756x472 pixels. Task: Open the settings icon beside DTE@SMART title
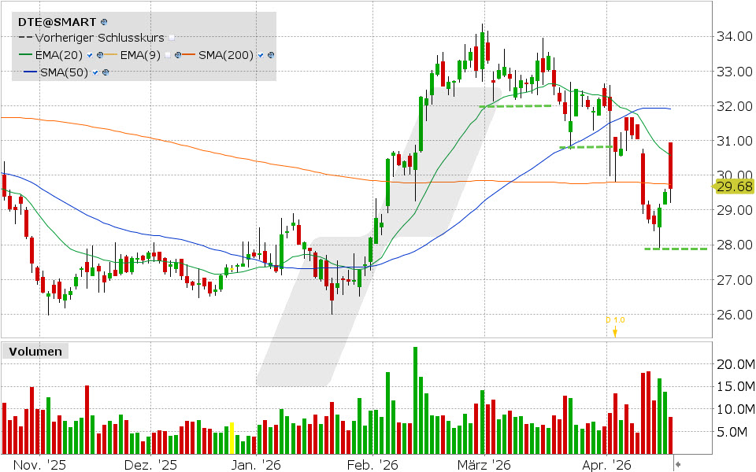[x=103, y=22]
